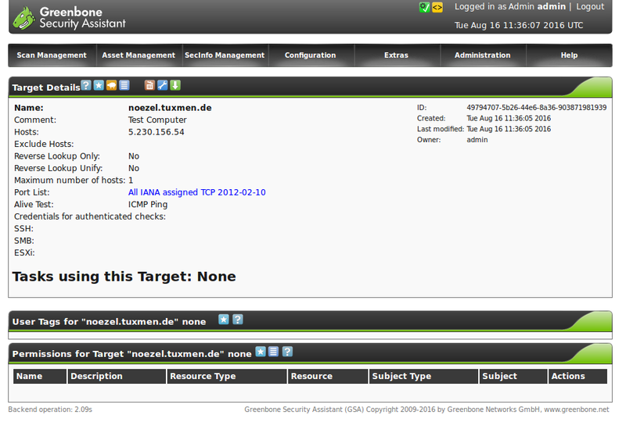
Task: Click the comment text Test Computer
Action: coord(157,120)
